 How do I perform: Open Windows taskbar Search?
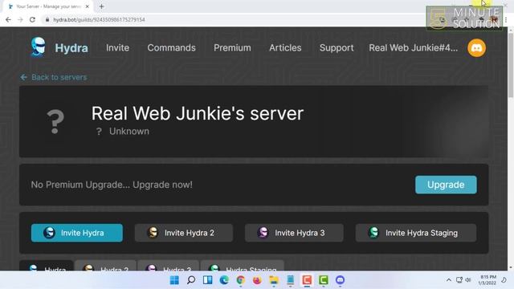click(x=191, y=280)
